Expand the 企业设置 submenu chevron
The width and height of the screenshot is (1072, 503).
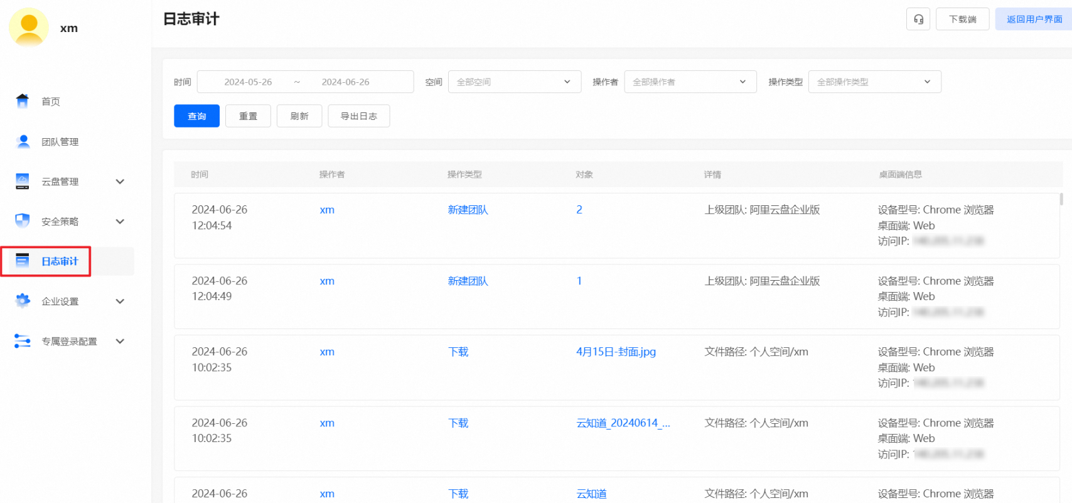120,301
